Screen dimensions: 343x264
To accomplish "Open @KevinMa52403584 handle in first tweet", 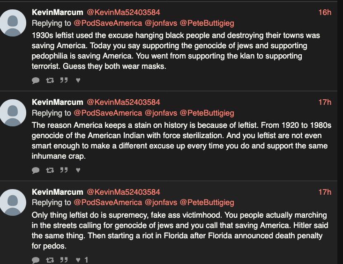I will coord(123,12).
